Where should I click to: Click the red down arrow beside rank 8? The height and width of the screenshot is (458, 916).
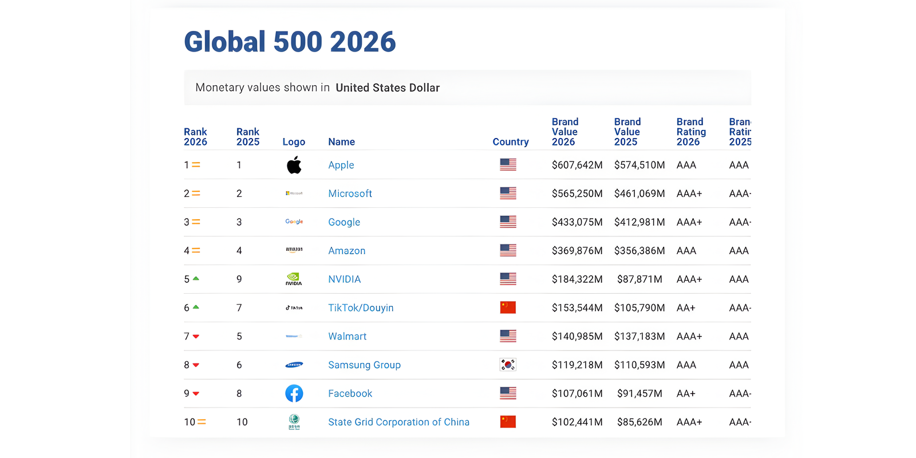(x=196, y=365)
